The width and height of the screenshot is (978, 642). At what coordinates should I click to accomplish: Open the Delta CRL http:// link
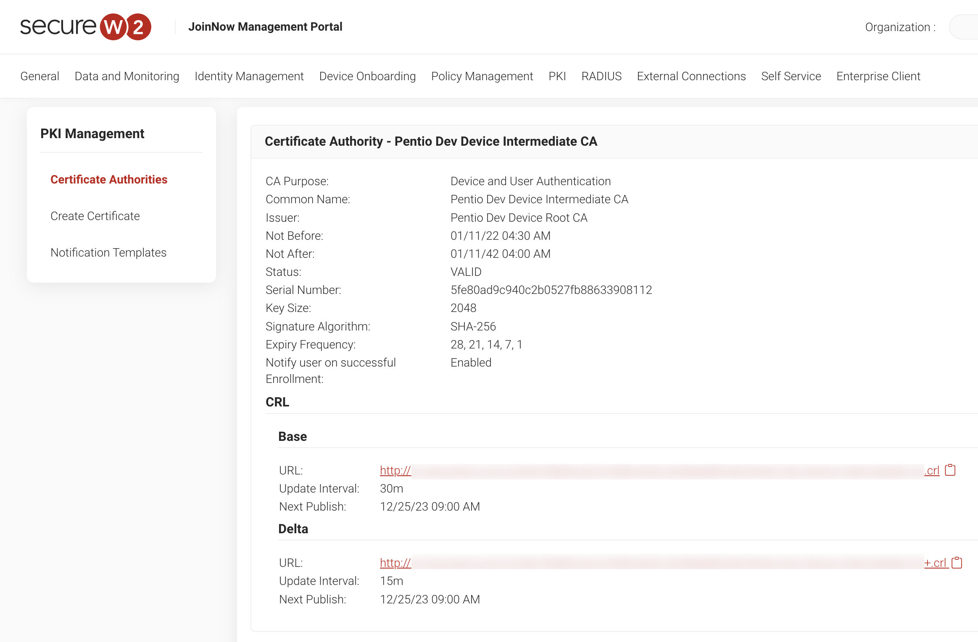(395, 563)
